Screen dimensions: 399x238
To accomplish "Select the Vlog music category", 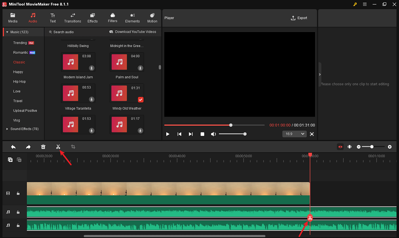I will tap(17, 120).
